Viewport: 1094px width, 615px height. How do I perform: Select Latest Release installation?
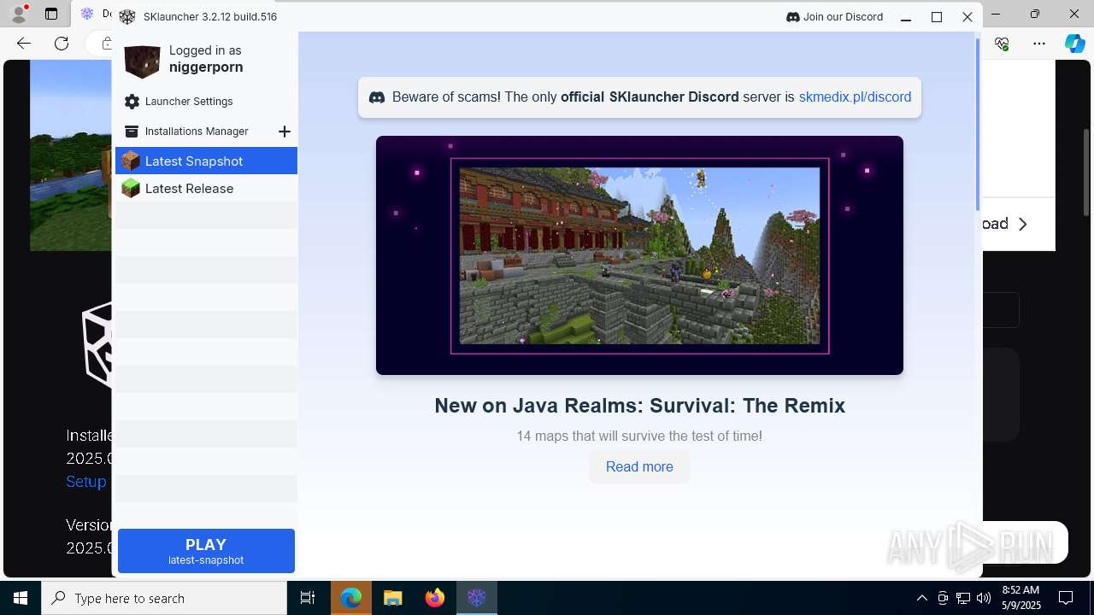pyautogui.click(x=206, y=188)
